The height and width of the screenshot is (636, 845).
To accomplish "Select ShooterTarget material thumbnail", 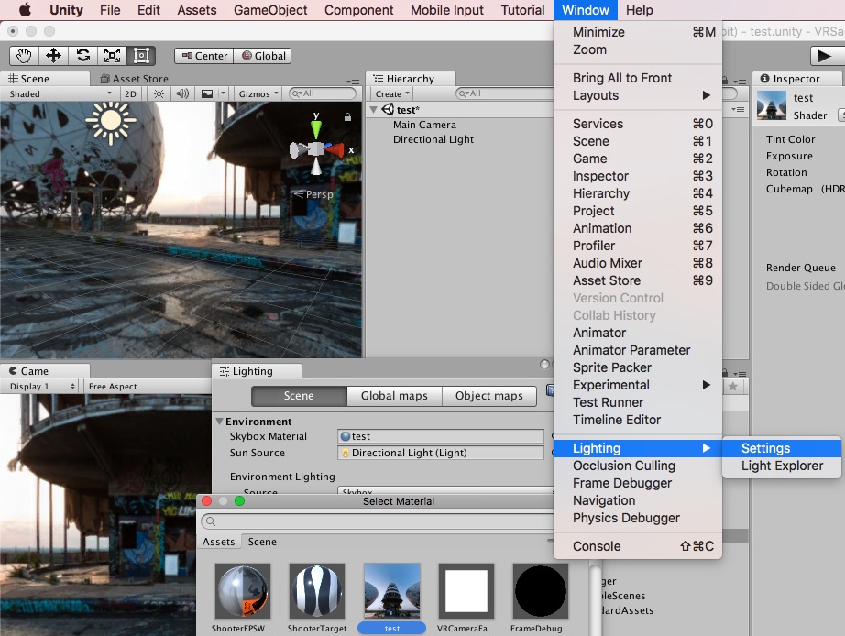I will tap(317, 591).
